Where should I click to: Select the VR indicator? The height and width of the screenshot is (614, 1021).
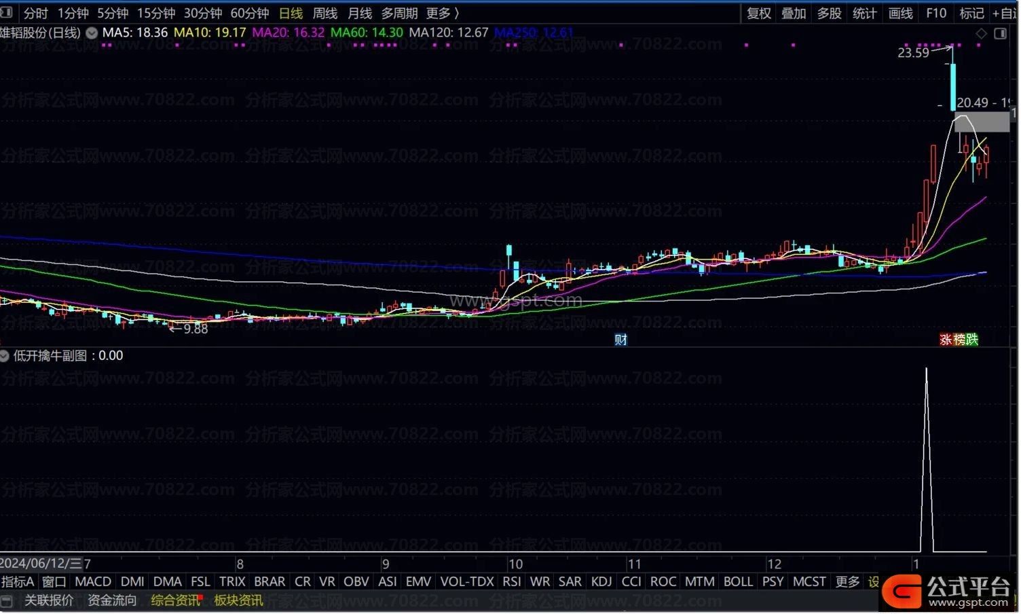(x=327, y=582)
